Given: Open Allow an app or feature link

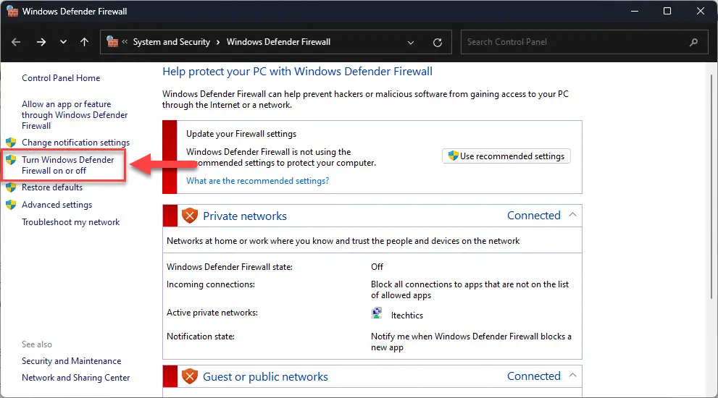Looking at the screenshot, I should tap(75, 115).
